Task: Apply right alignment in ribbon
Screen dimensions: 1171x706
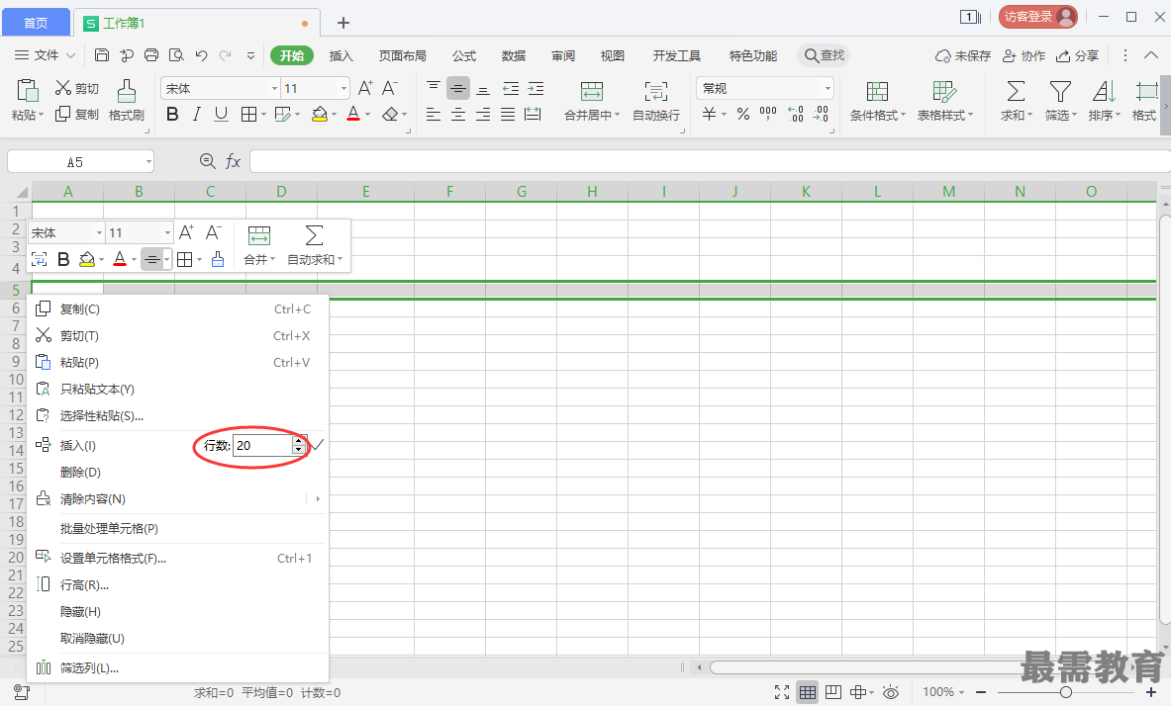Action: 483,114
